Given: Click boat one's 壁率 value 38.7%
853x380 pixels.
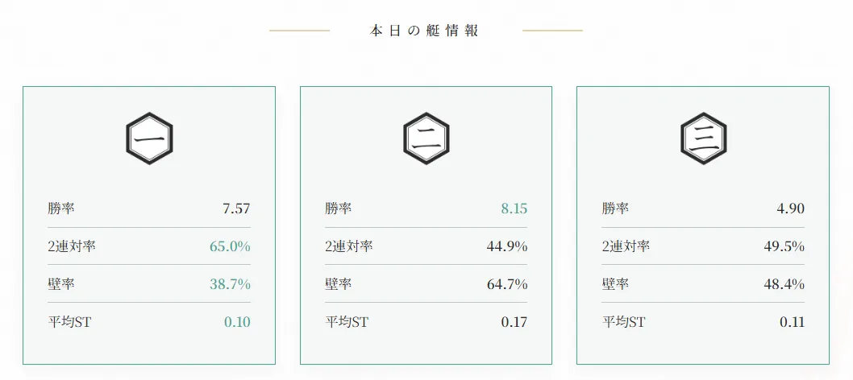Looking at the screenshot, I should [x=230, y=284].
